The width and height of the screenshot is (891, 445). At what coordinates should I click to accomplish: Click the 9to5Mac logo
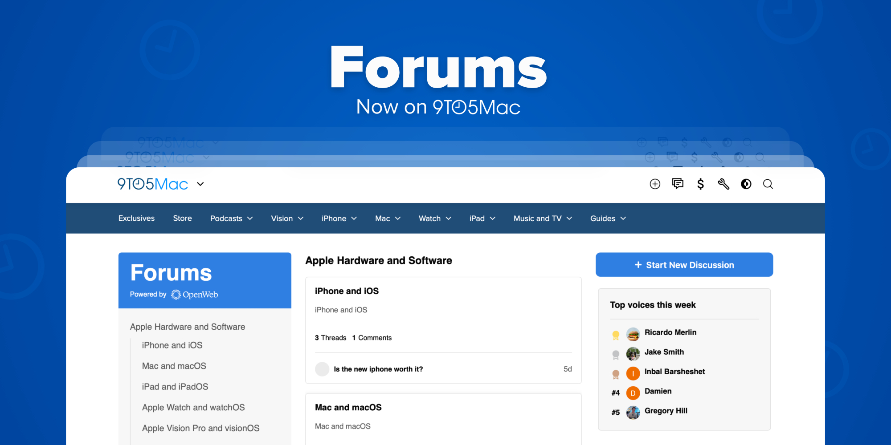pos(152,184)
